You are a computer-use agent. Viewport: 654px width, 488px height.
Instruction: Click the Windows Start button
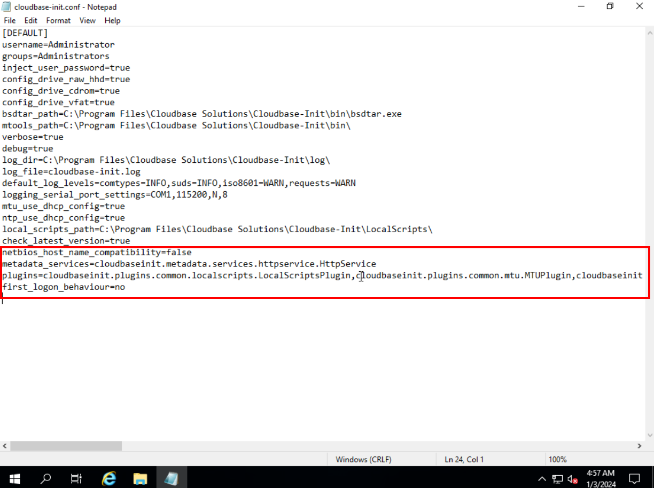(14, 478)
